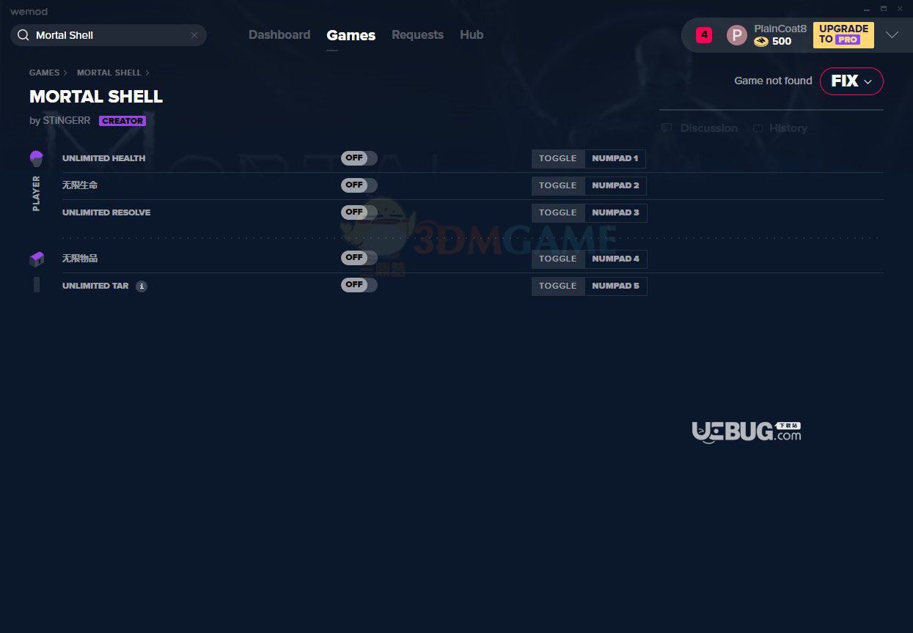Click TOGGLE button for Numpad 2
This screenshot has width=913, height=633.
[558, 185]
